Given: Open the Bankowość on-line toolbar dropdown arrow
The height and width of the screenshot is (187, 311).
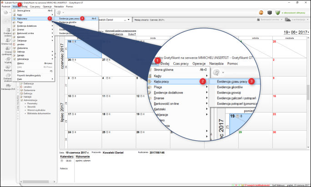Looking at the screenshot, I should tap(281, 20).
